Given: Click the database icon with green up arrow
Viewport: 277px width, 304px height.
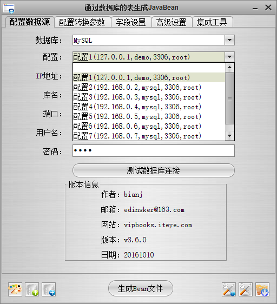Looking at the screenshot, I should (x=32, y=289).
